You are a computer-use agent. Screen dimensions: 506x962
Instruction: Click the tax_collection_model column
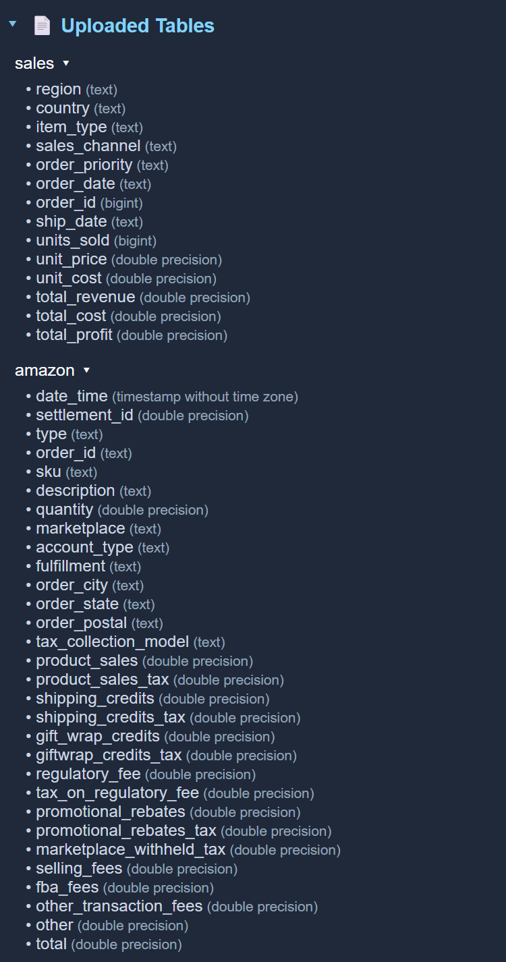click(x=112, y=642)
